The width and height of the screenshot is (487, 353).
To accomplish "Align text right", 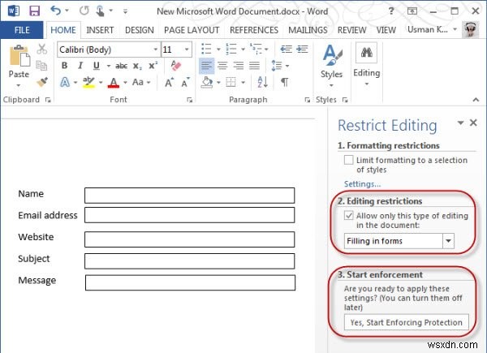I will pyautogui.click(x=238, y=66).
